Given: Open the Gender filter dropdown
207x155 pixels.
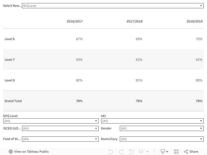Looking at the screenshot, I should click(x=161, y=128).
